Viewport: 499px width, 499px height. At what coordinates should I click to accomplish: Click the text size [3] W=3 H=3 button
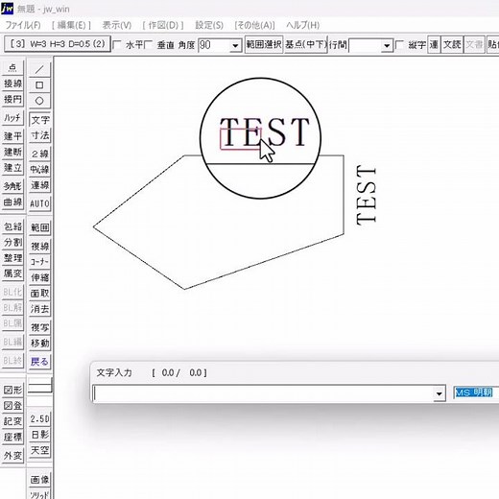(x=58, y=44)
